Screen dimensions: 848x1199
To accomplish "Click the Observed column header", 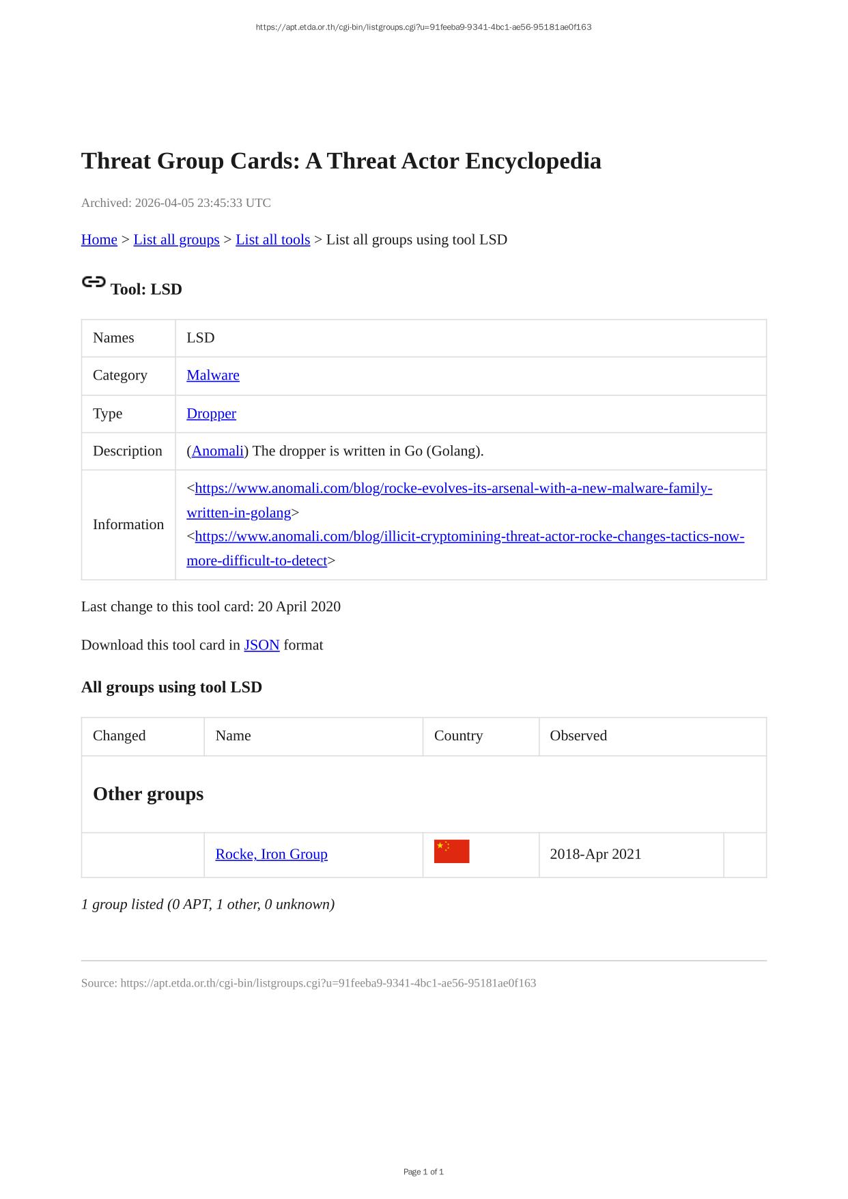I will click(x=578, y=736).
